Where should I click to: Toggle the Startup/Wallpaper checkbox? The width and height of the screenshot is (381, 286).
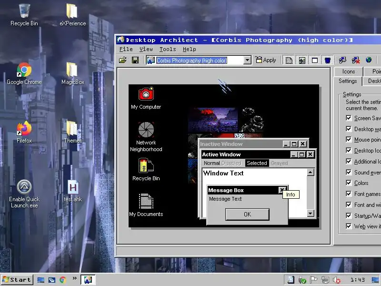click(x=349, y=215)
